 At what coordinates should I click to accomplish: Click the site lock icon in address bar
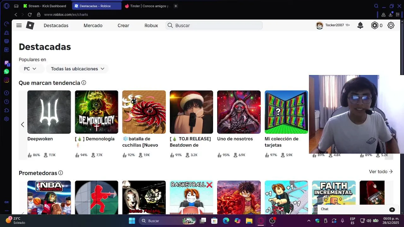39,15
